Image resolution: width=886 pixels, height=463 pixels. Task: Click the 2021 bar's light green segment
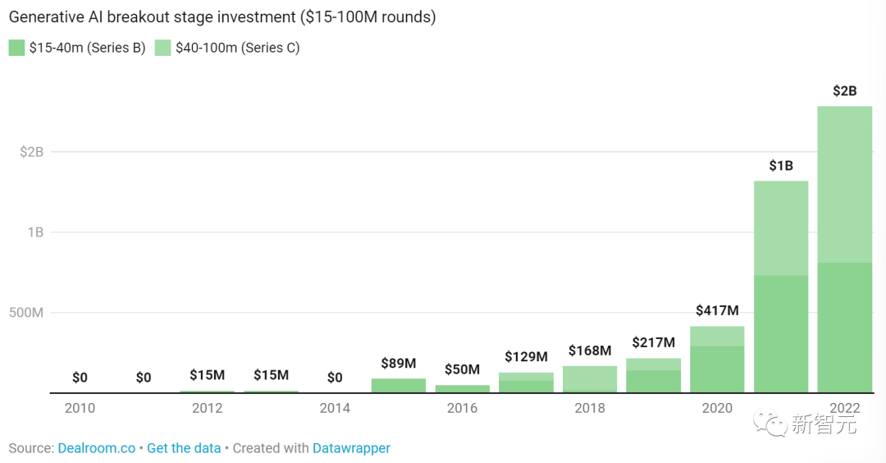(x=780, y=227)
